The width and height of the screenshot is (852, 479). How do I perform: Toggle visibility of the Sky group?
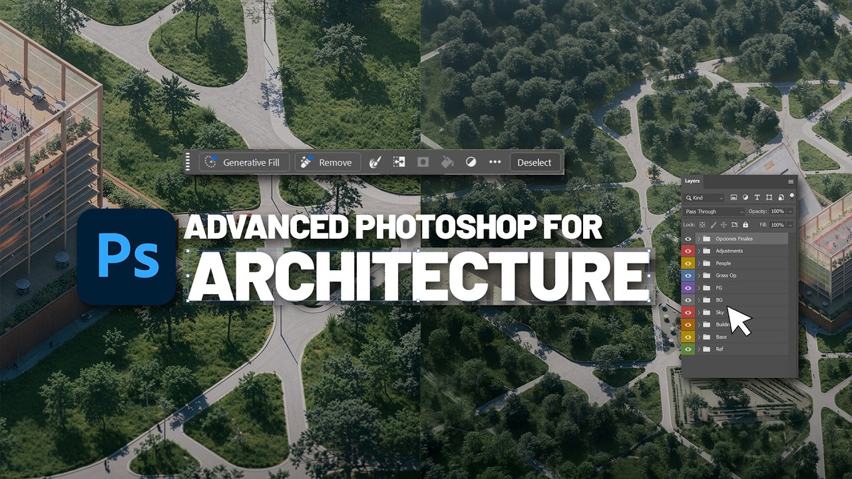click(x=688, y=312)
